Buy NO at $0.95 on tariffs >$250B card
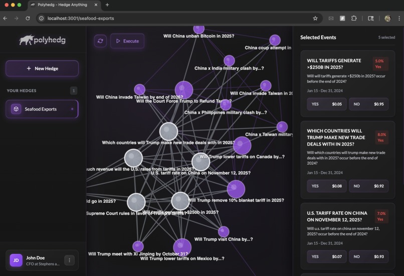 (x=368, y=104)
